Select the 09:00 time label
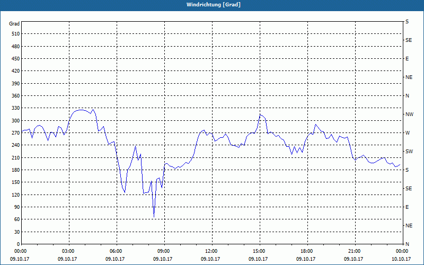Screen dimensions: 424x265 point(163,251)
